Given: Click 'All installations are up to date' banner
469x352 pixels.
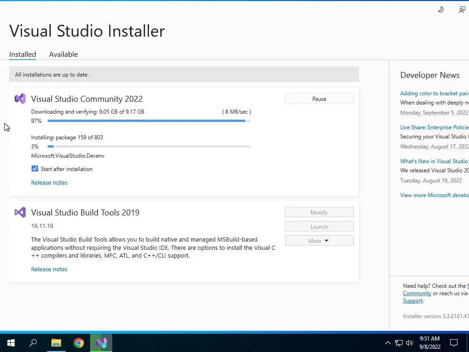Looking at the screenshot, I should click(184, 75).
